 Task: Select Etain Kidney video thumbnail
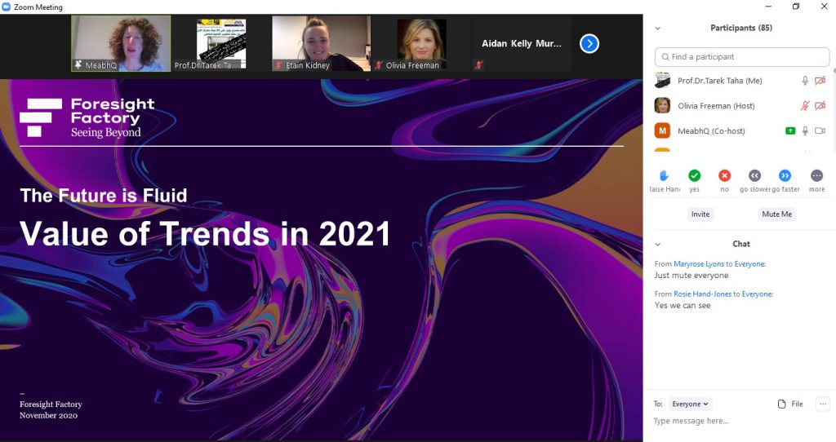click(321, 43)
